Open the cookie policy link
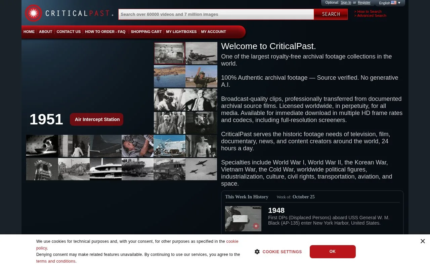The image size is (430, 269). click(137, 245)
